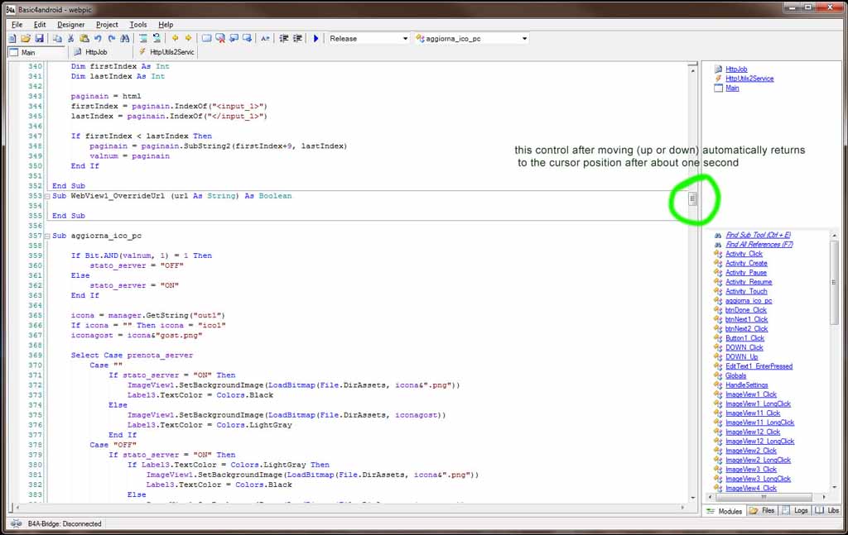
Task: Select the Logs bottom panel tab
Action: coord(795,511)
